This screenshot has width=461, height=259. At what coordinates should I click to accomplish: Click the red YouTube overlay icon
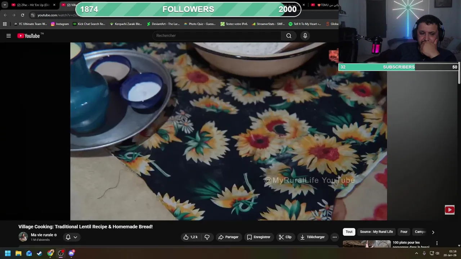point(449,210)
